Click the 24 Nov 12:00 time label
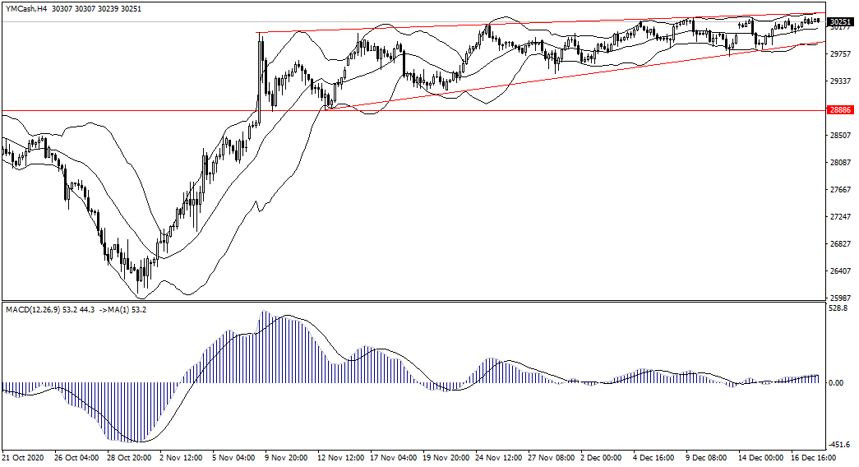859x467 pixels. pos(498,456)
